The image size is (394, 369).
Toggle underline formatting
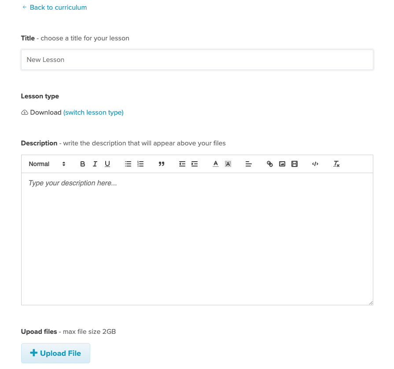[107, 164]
